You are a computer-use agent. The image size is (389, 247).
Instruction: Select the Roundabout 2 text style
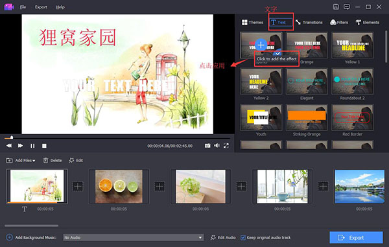(352, 81)
